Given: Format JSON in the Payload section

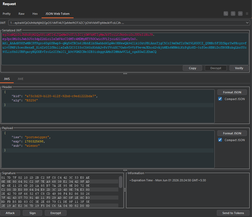Looking at the screenshot, I should coord(232,133).
